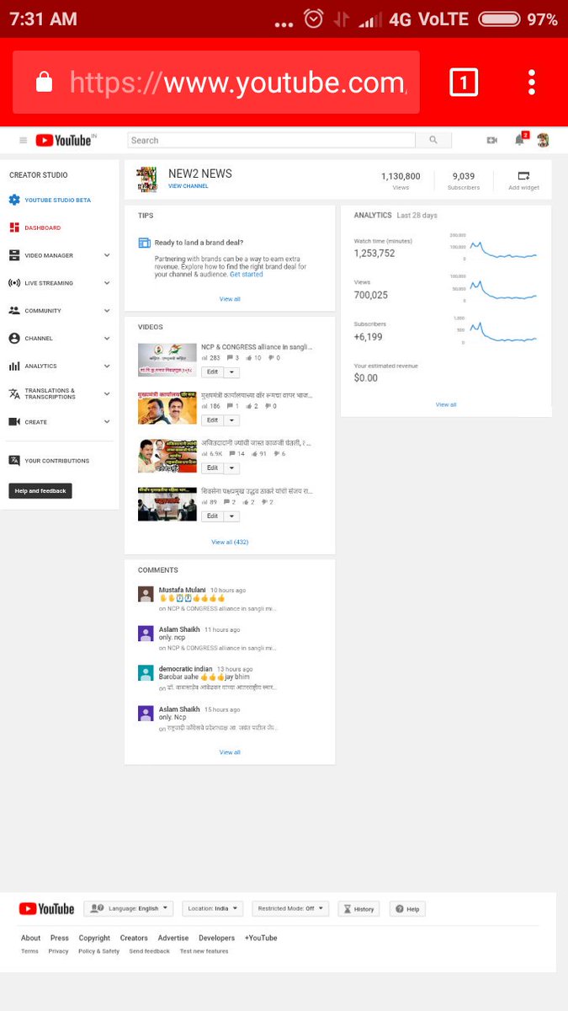This screenshot has width=568, height=1011.
Task: Open thumbnail of video with 89 views
Action: pyautogui.click(x=167, y=504)
